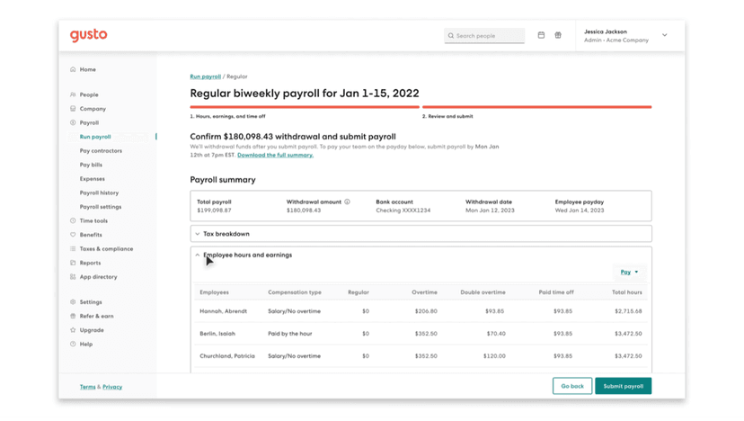Select Payroll history menu item
Screen dimensions: 744x421
pos(99,193)
